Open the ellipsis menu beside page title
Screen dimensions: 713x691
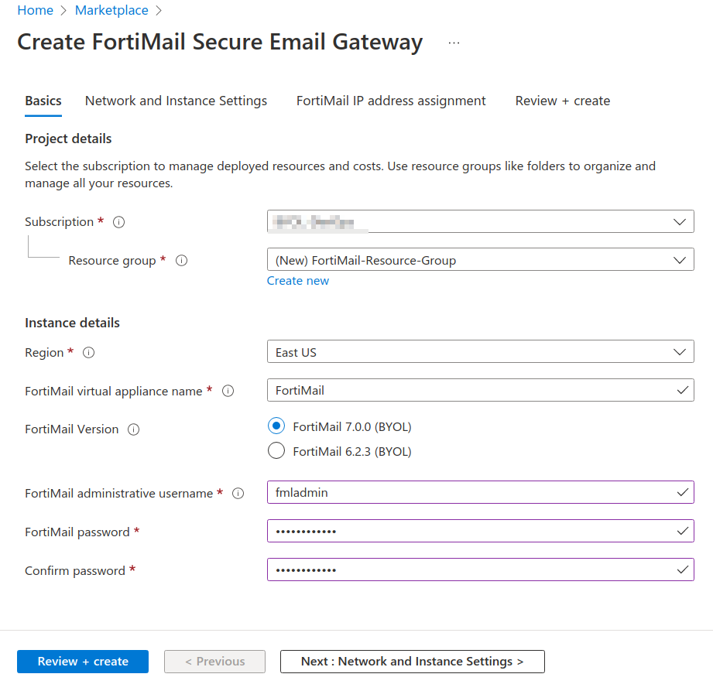(454, 43)
